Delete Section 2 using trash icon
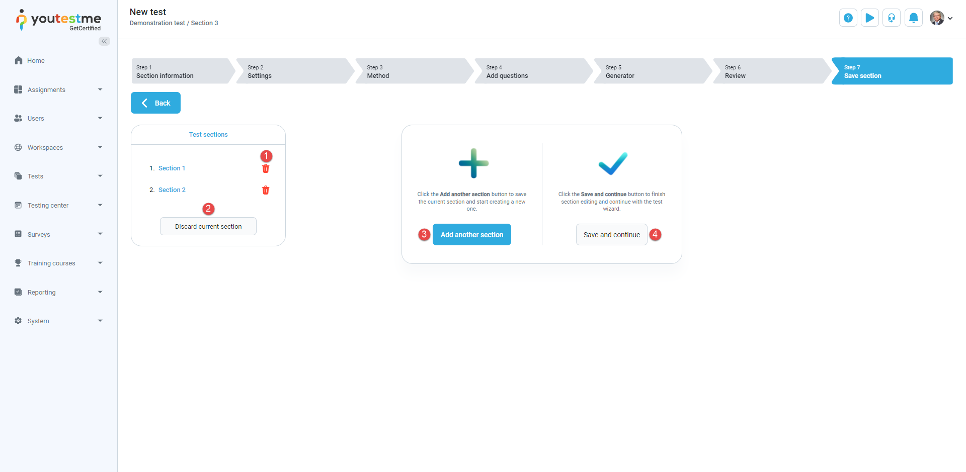966x472 pixels. (x=266, y=190)
